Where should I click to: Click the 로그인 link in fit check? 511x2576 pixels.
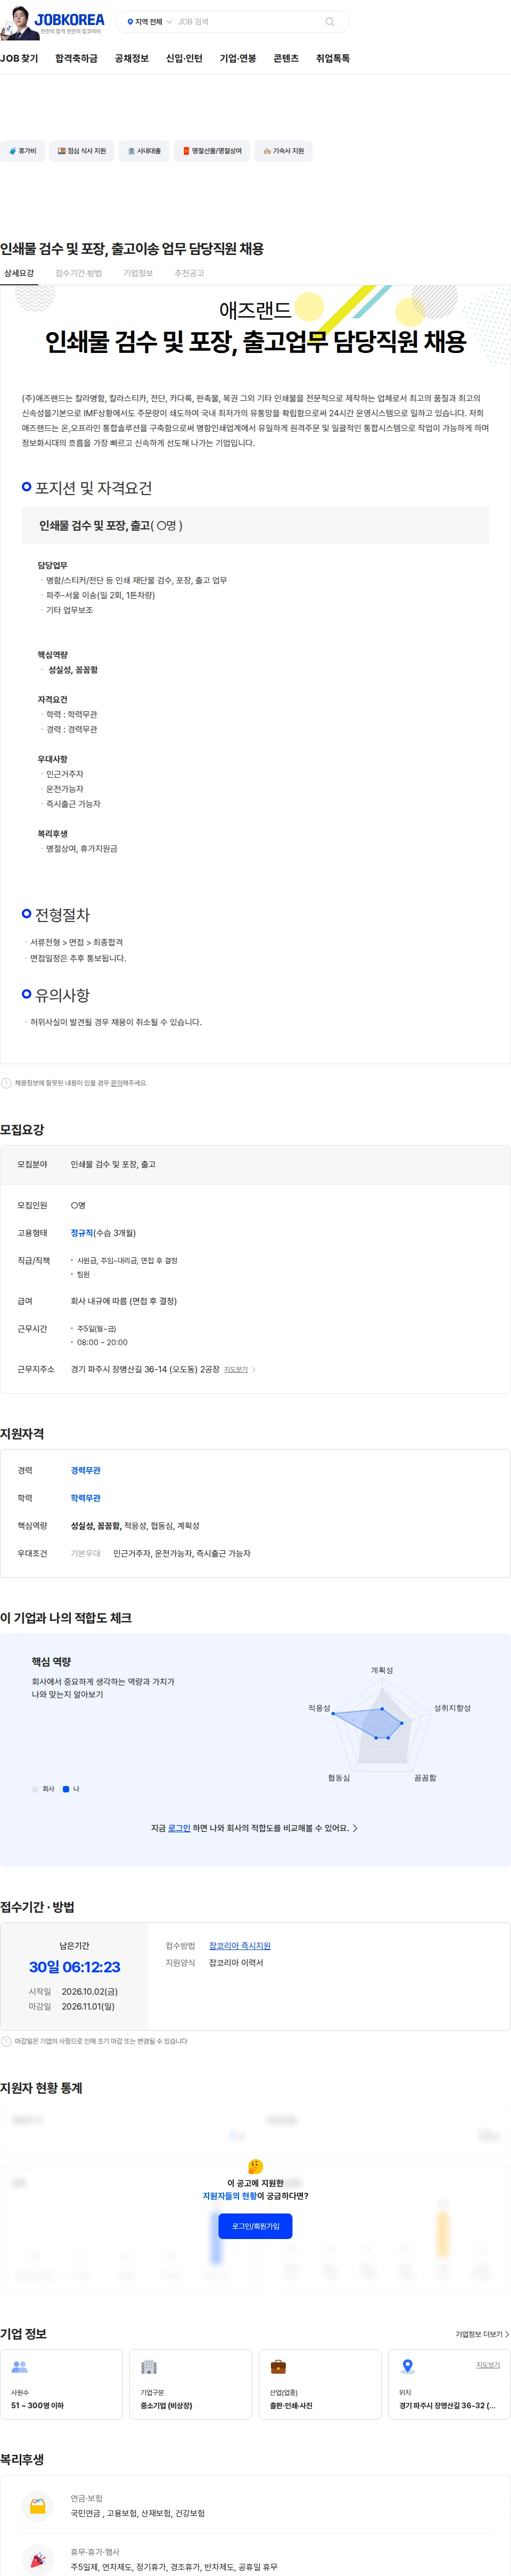(x=179, y=1828)
